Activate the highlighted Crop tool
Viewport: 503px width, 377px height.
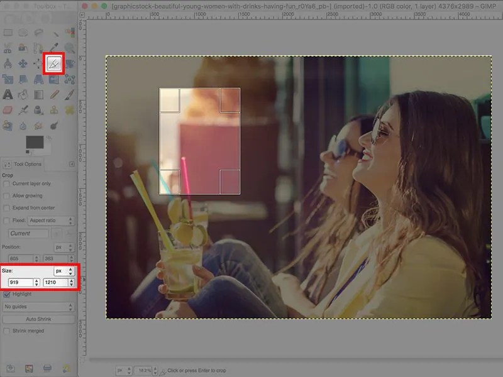tap(55, 63)
